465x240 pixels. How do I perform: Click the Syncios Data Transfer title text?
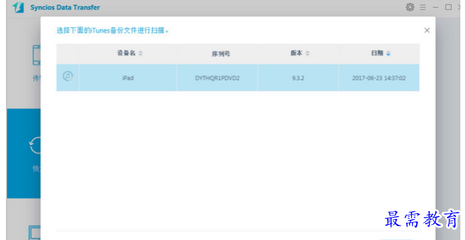click(x=65, y=7)
